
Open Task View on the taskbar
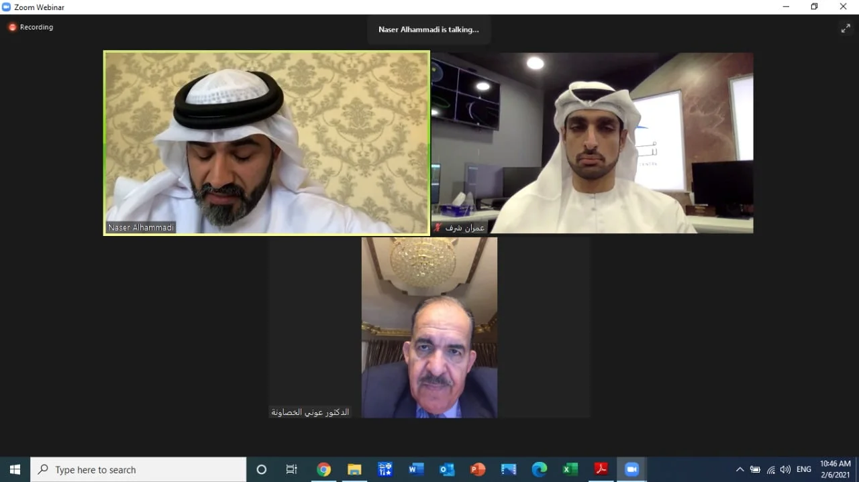coord(292,469)
